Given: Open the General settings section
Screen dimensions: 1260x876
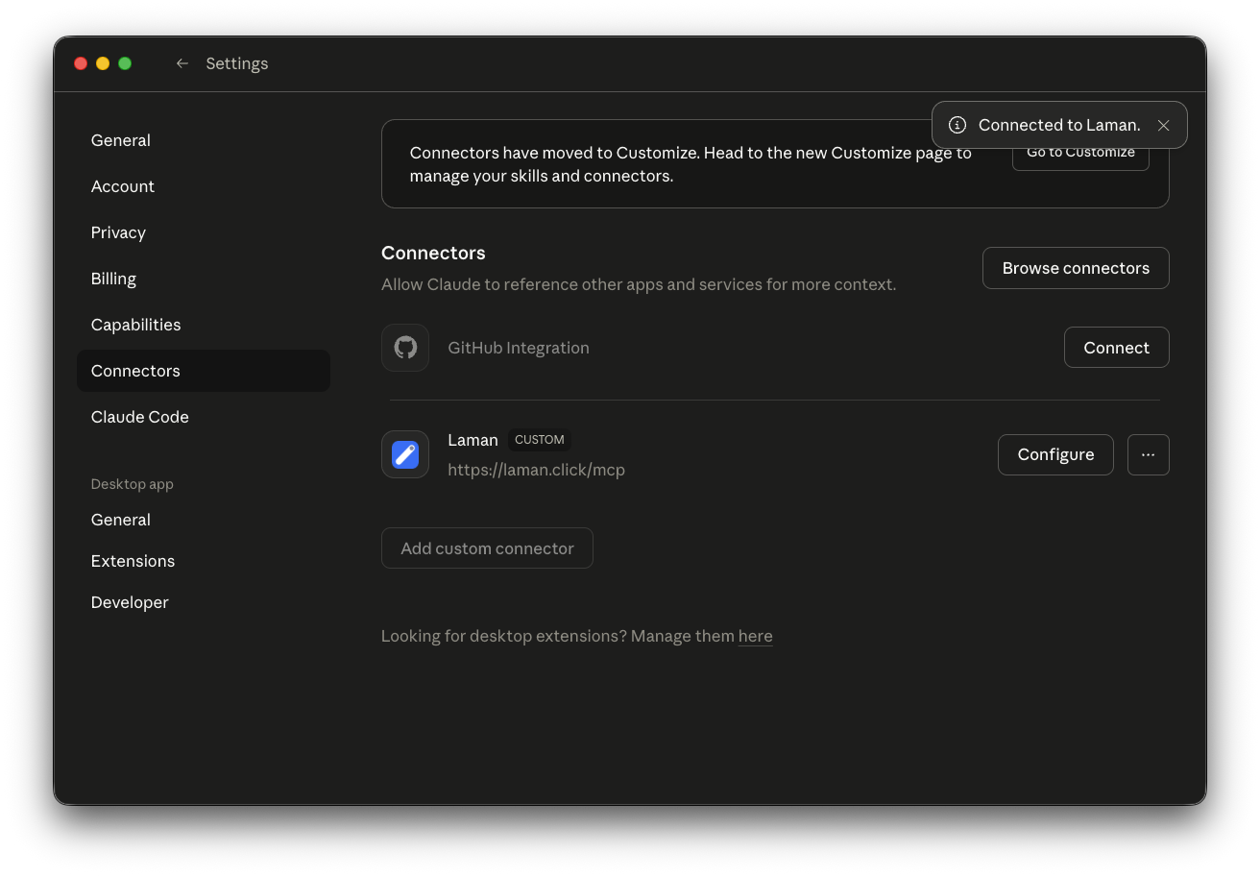Looking at the screenshot, I should coord(204,140).
